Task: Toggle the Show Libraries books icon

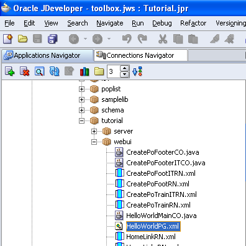Action: [84, 71]
